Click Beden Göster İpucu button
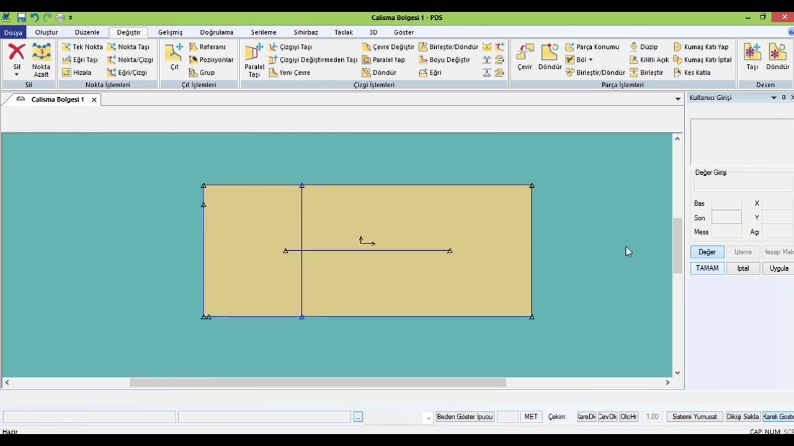The image size is (794, 446). [x=465, y=417]
